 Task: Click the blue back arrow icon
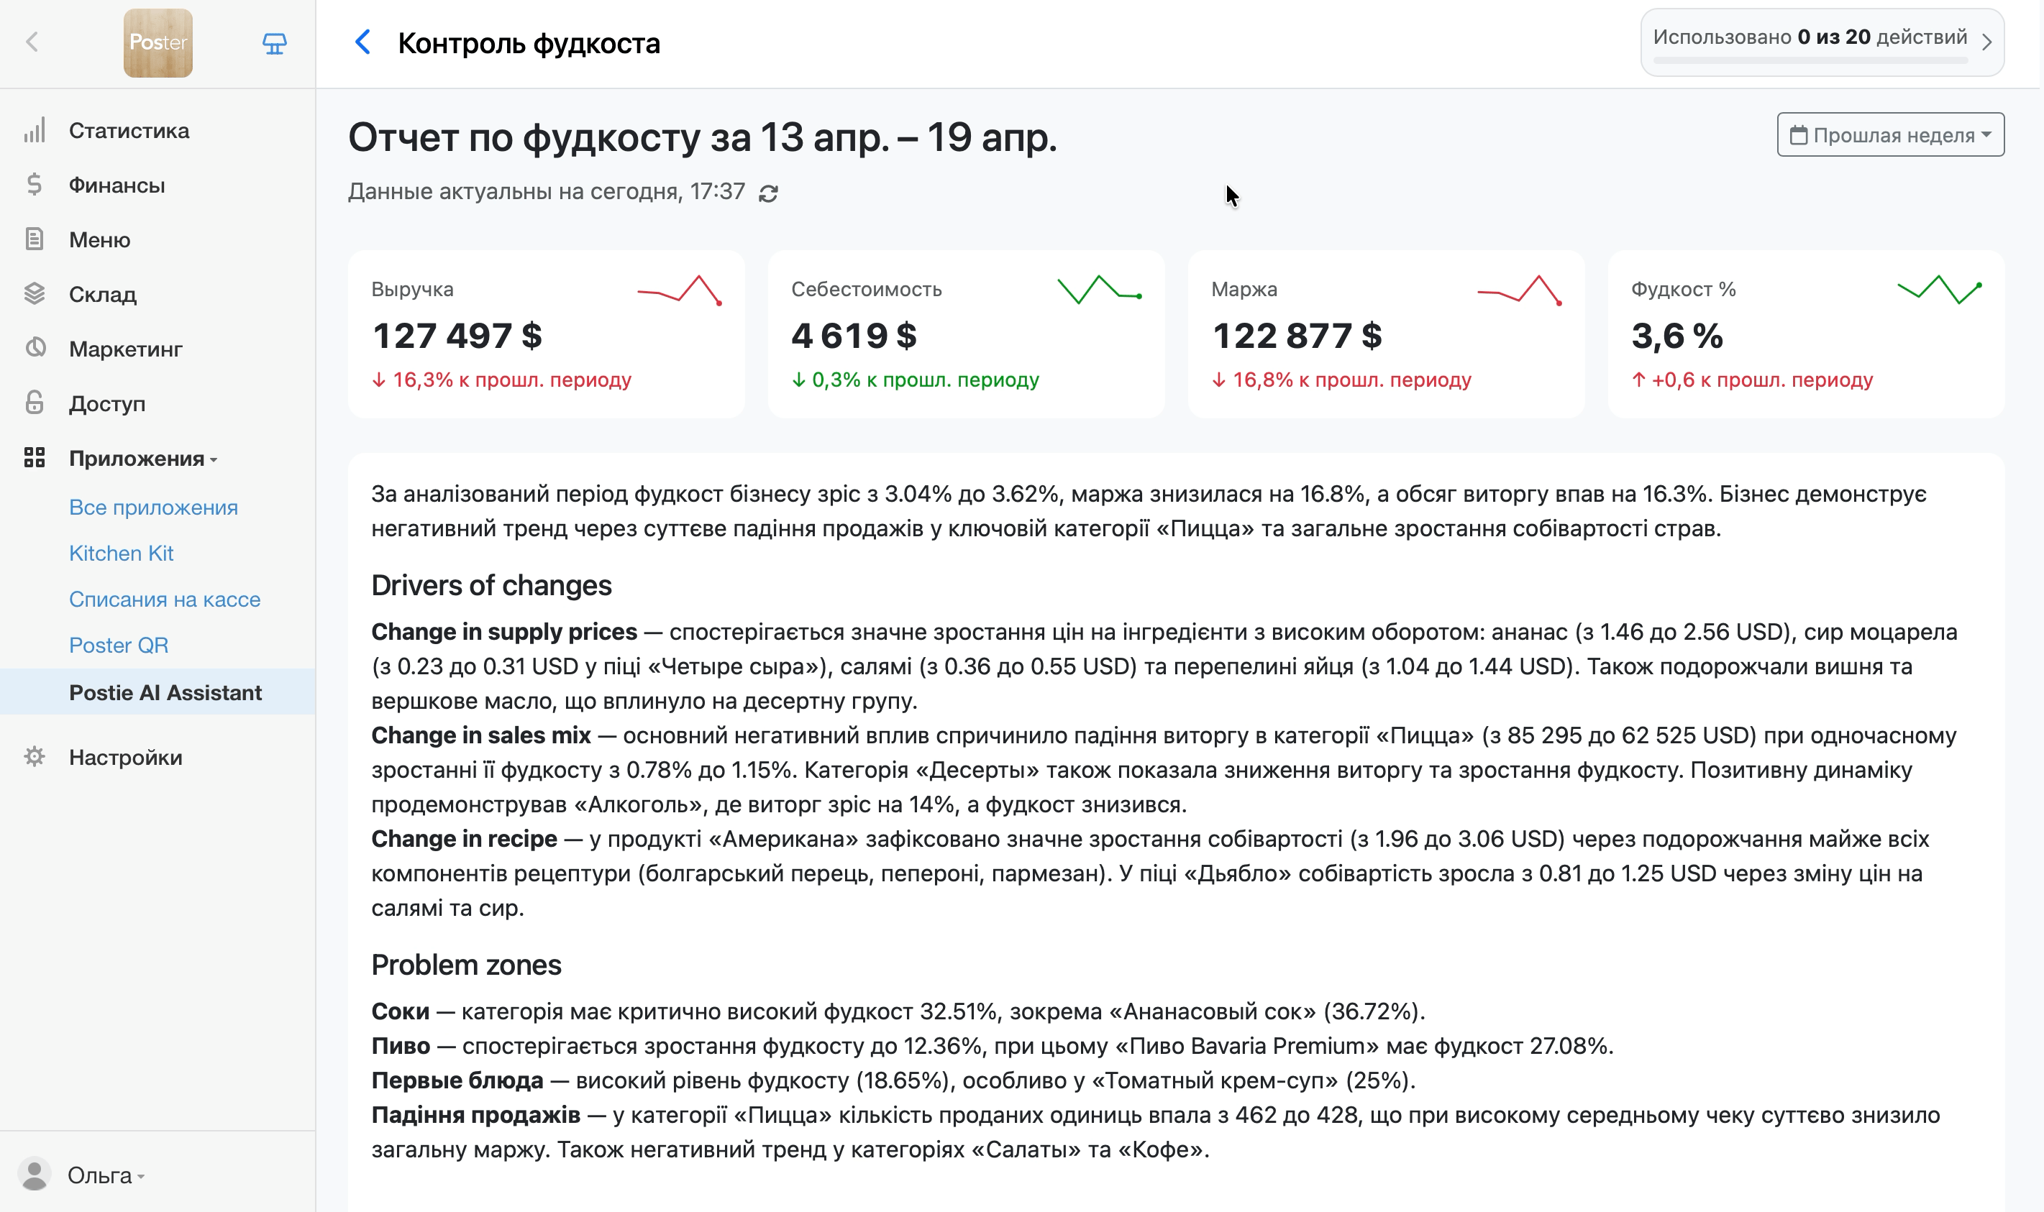pos(363,42)
